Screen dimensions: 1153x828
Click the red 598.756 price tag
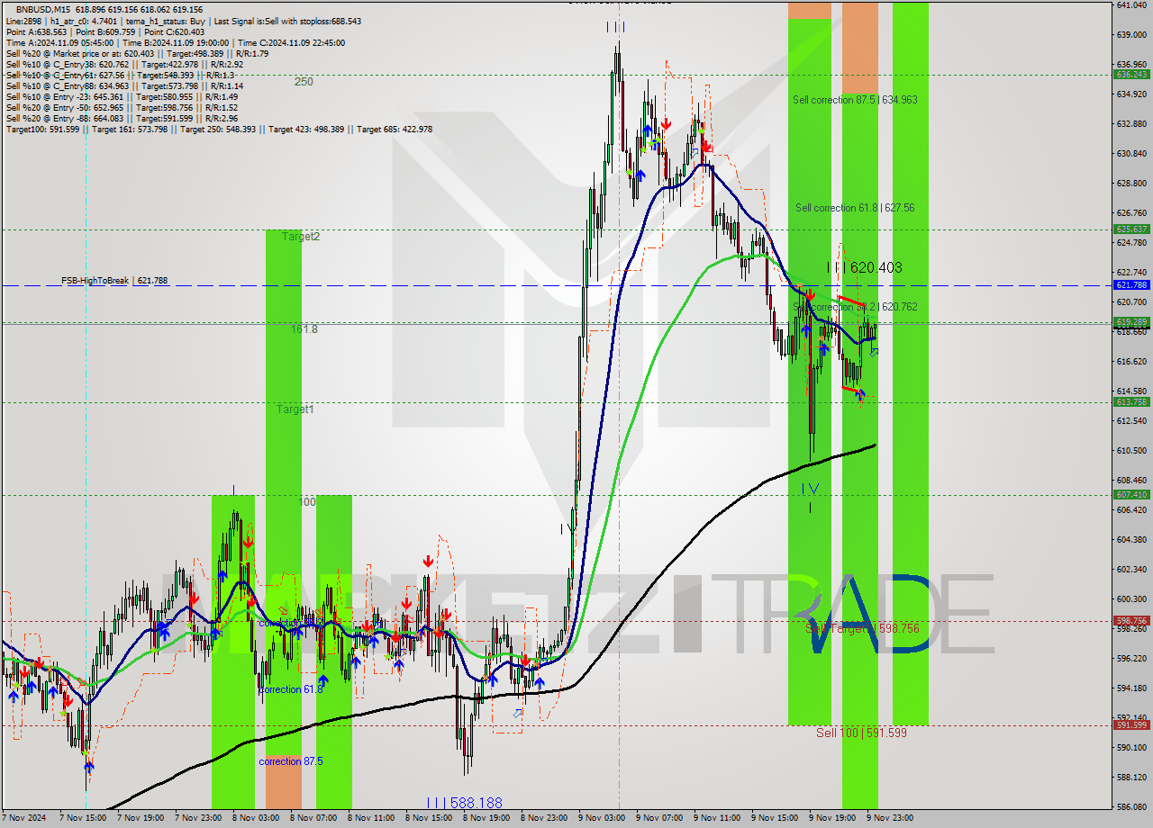pyautogui.click(x=1131, y=620)
